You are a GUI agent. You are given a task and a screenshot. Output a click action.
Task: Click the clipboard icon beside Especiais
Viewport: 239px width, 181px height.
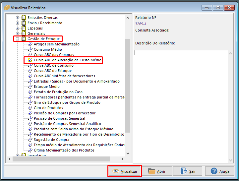[x=24, y=29]
